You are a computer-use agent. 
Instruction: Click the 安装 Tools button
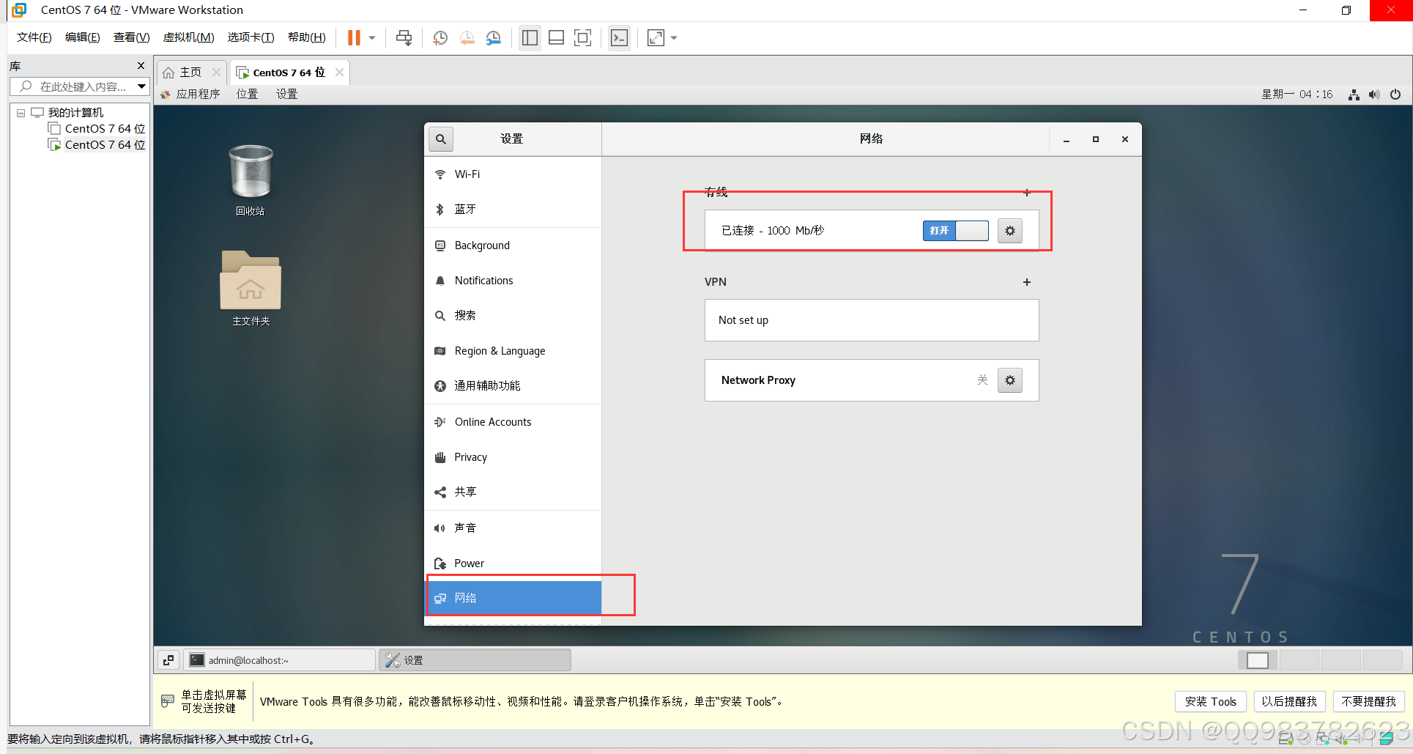point(1210,702)
